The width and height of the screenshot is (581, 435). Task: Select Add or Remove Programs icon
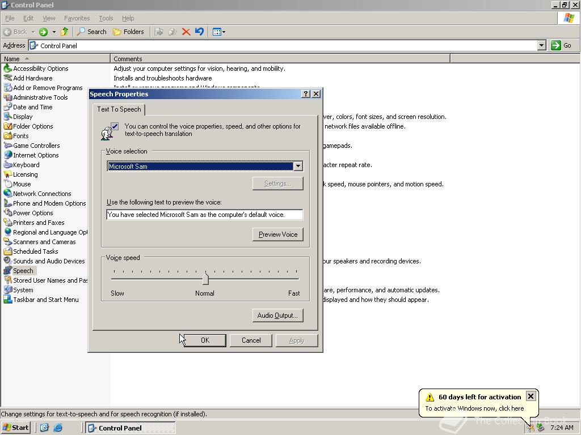8,88
